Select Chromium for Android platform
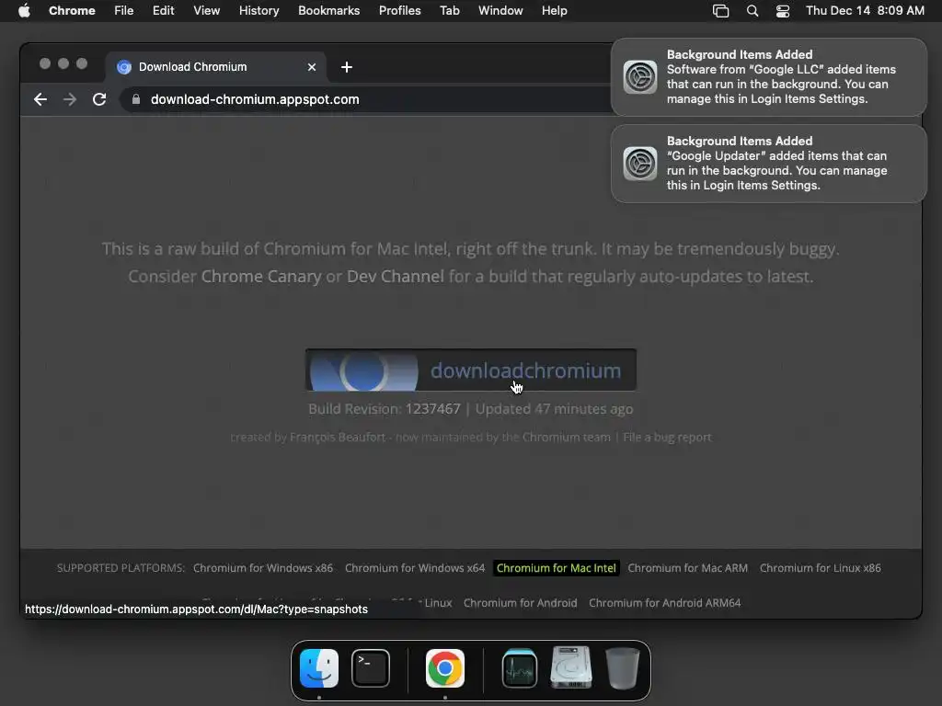 tap(521, 603)
